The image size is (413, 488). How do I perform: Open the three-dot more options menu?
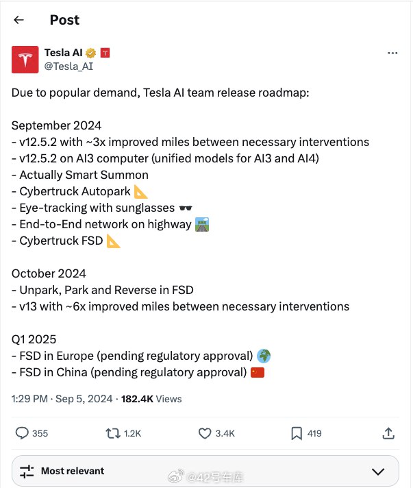pos(392,53)
